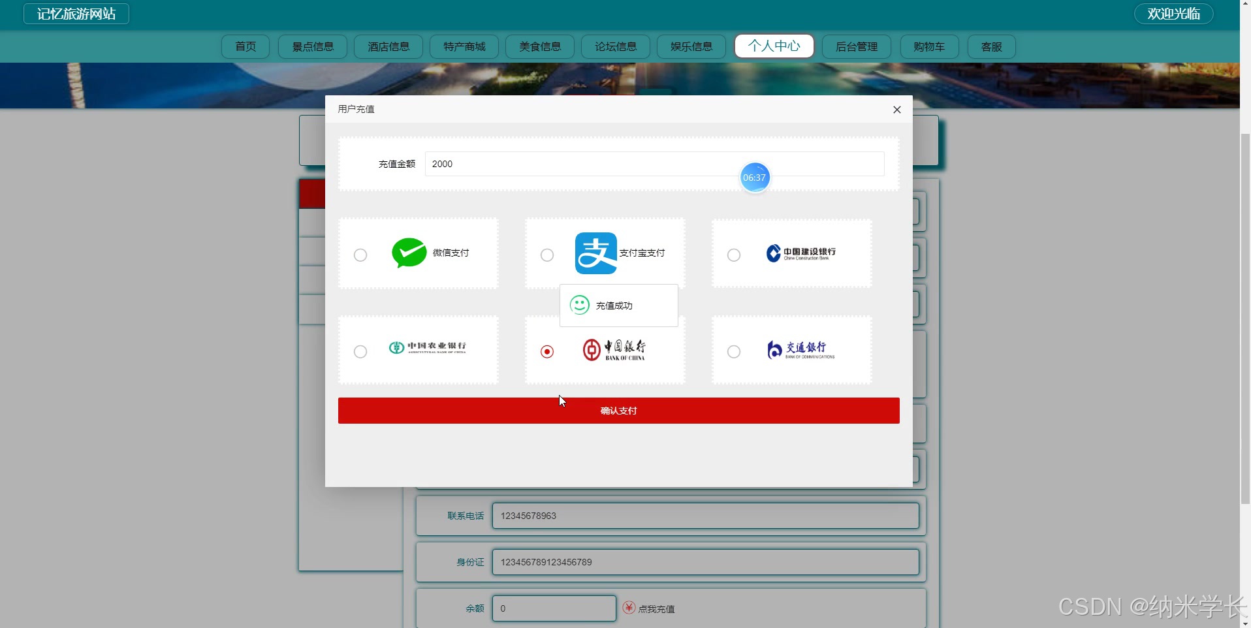Click the WeChat Pay green logo
This screenshot has width=1251, height=628.
click(x=409, y=253)
